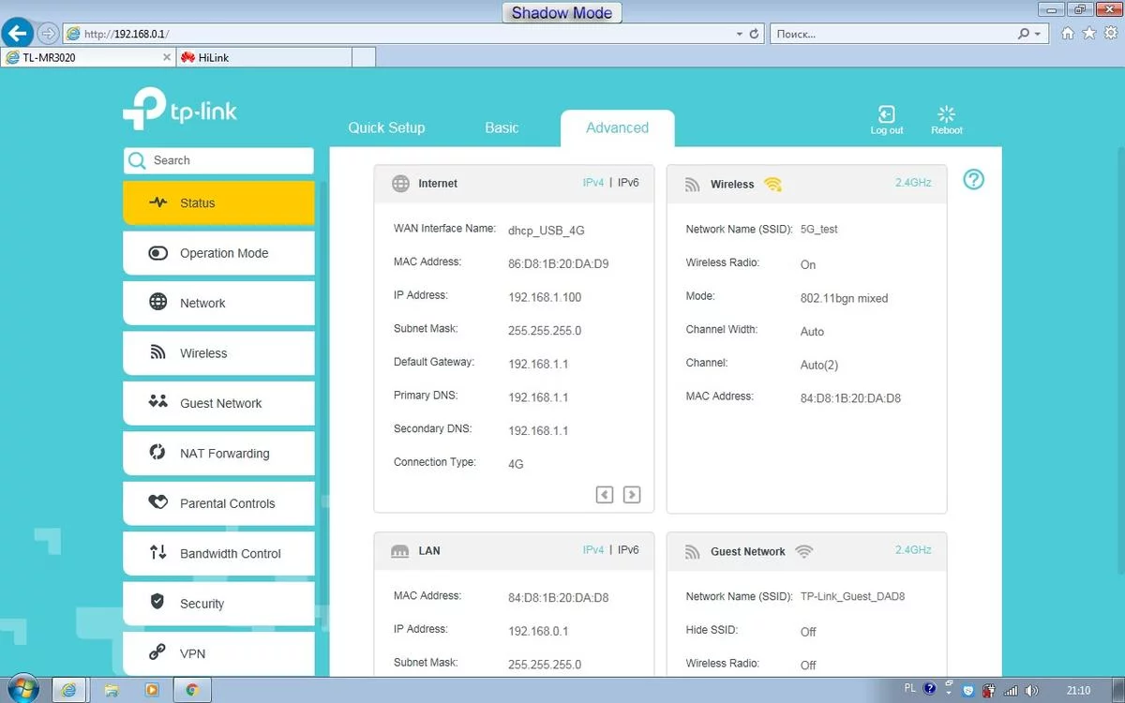The height and width of the screenshot is (703, 1125).
Task: Click Internet MAC 86:D8:1B:20:DA:D9
Action: coord(559,264)
